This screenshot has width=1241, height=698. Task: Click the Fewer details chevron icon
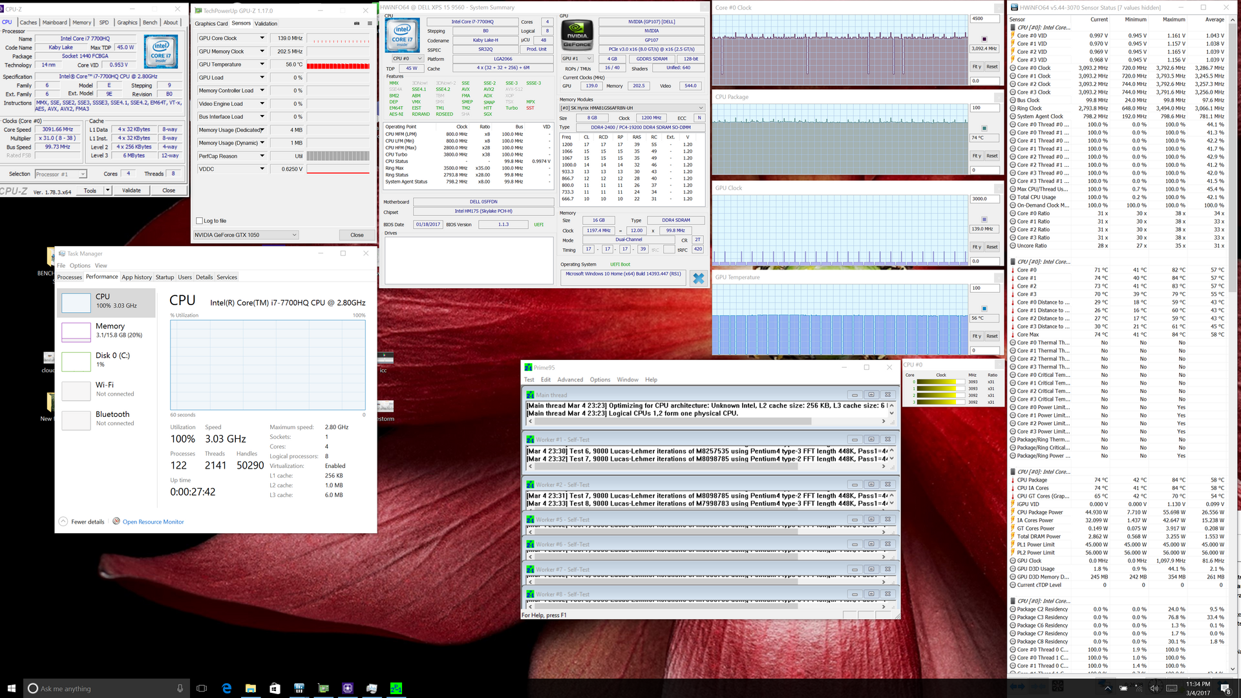click(x=63, y=522)
